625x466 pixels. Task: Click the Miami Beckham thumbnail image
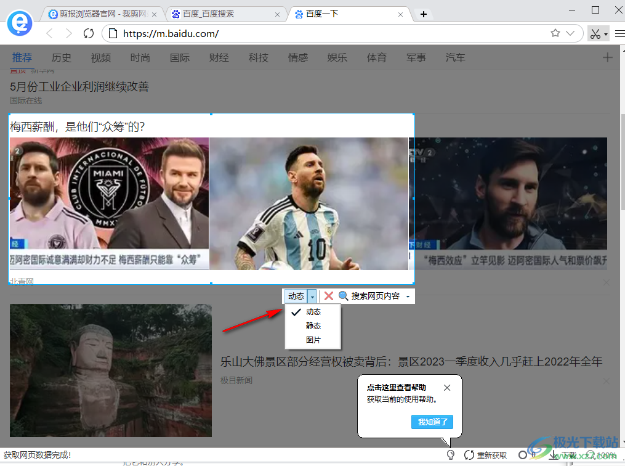(x=109, y=203)
